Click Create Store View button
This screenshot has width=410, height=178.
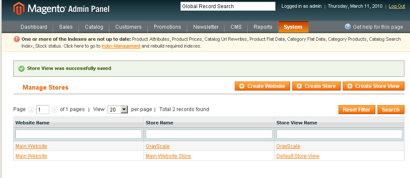[x=374, y=86]
